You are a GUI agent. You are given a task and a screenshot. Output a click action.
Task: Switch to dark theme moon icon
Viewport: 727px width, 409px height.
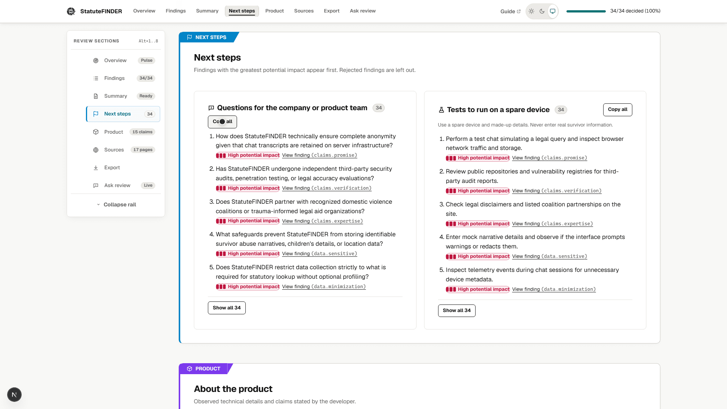click(542, 11)
